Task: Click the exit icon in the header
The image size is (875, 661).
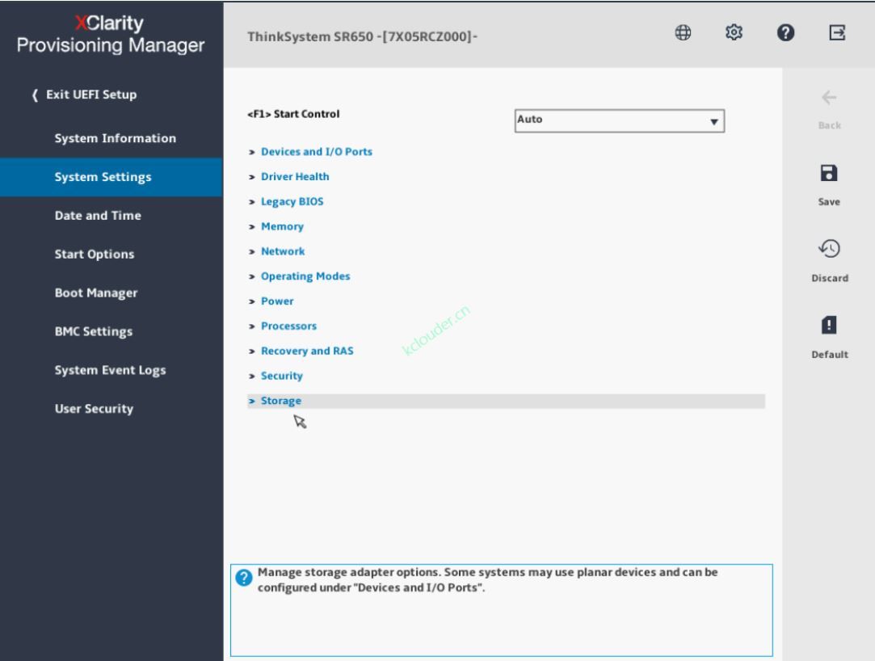Action: [837, 33]
